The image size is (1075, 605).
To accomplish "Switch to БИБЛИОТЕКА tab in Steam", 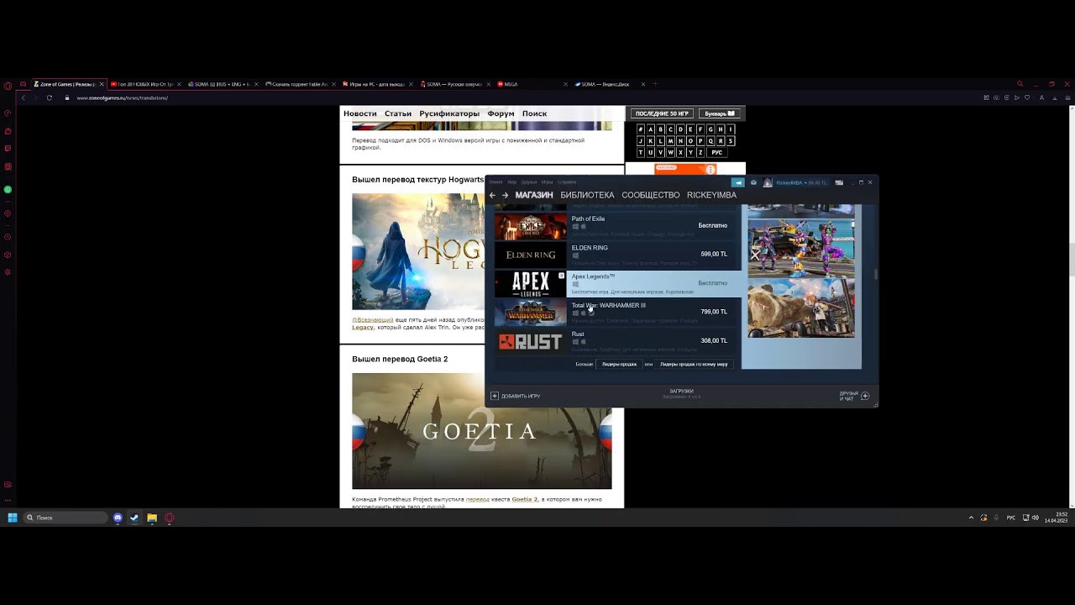I will (587, 195).
